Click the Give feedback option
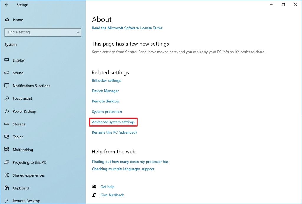Screen dimensions: 302x204 click(112, 195)
